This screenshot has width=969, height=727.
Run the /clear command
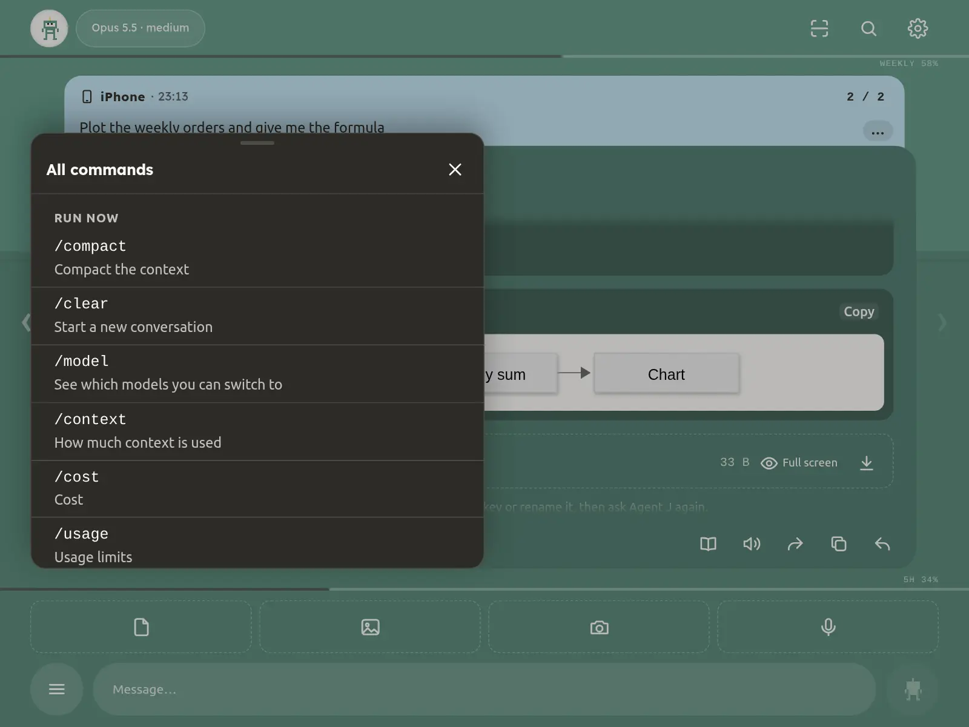click(257, 316)
